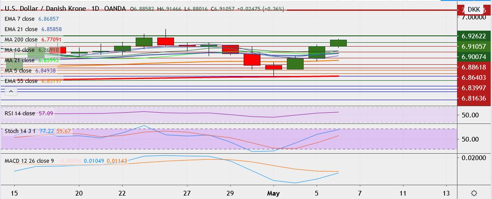Click the 6.88618 price label
Screen dimensions: 492x199
[474, 67]
